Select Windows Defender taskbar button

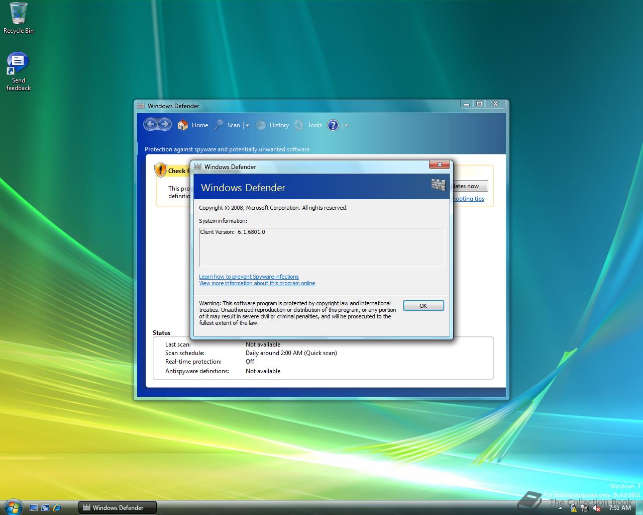[118, 508]
